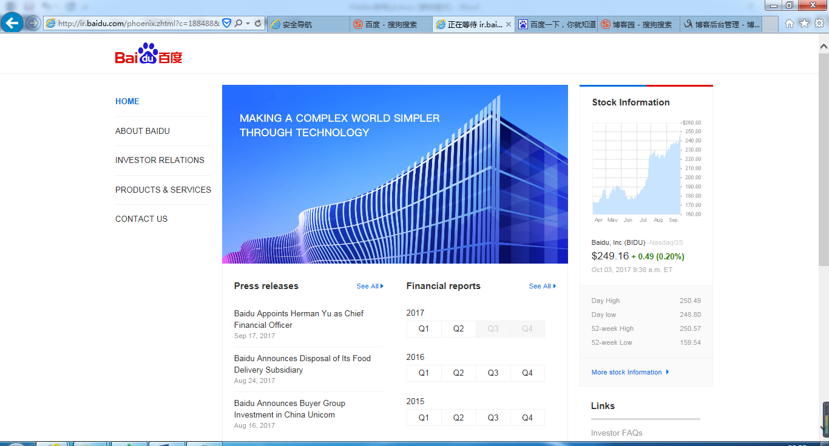
Task: Open the 2015 Q4 financial report
Action: click(527, 418)
